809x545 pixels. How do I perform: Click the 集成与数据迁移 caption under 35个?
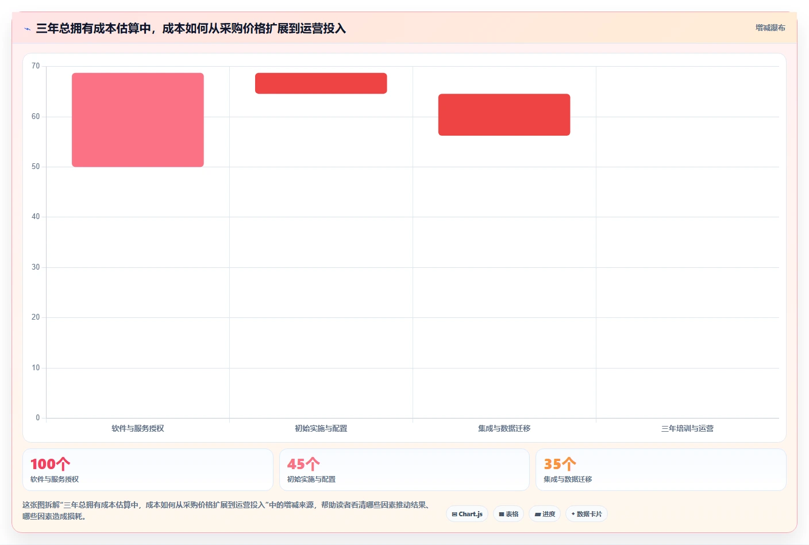tap(568, 479)
